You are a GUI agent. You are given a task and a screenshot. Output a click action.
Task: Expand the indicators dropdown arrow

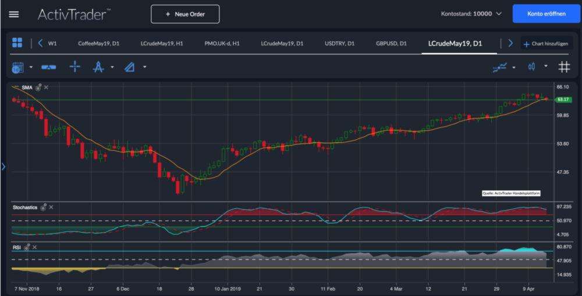[x=514, y=67]
